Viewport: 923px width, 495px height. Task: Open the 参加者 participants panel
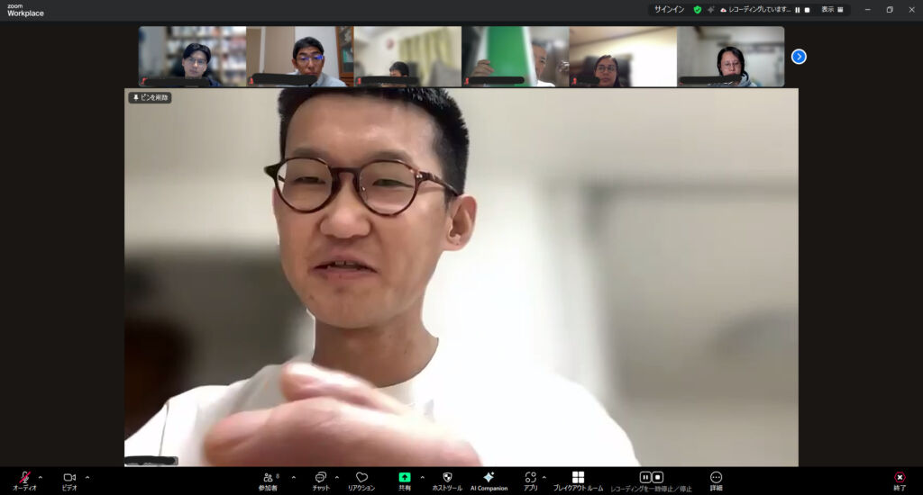(268, 478)
